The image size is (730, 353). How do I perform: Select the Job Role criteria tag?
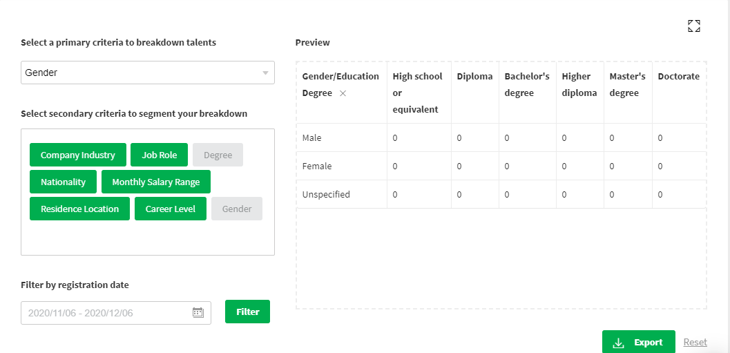[x=159, y=155]
